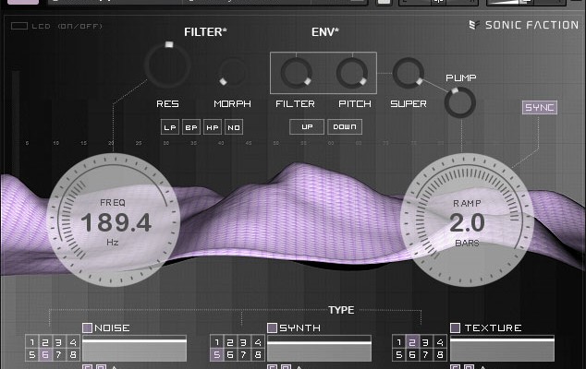Enable the SYNTH layer checkbox
The height and width of the screenshot is (369, 586).
[272, 327]
